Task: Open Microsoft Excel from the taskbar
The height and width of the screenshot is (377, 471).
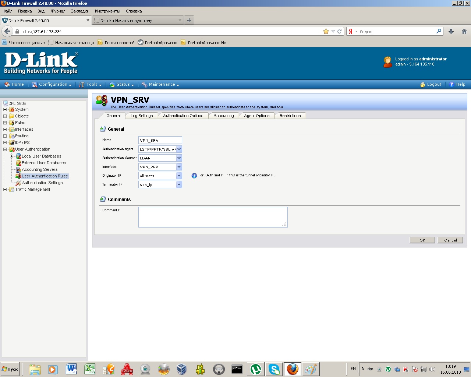Action: click(x=90, y=369)
